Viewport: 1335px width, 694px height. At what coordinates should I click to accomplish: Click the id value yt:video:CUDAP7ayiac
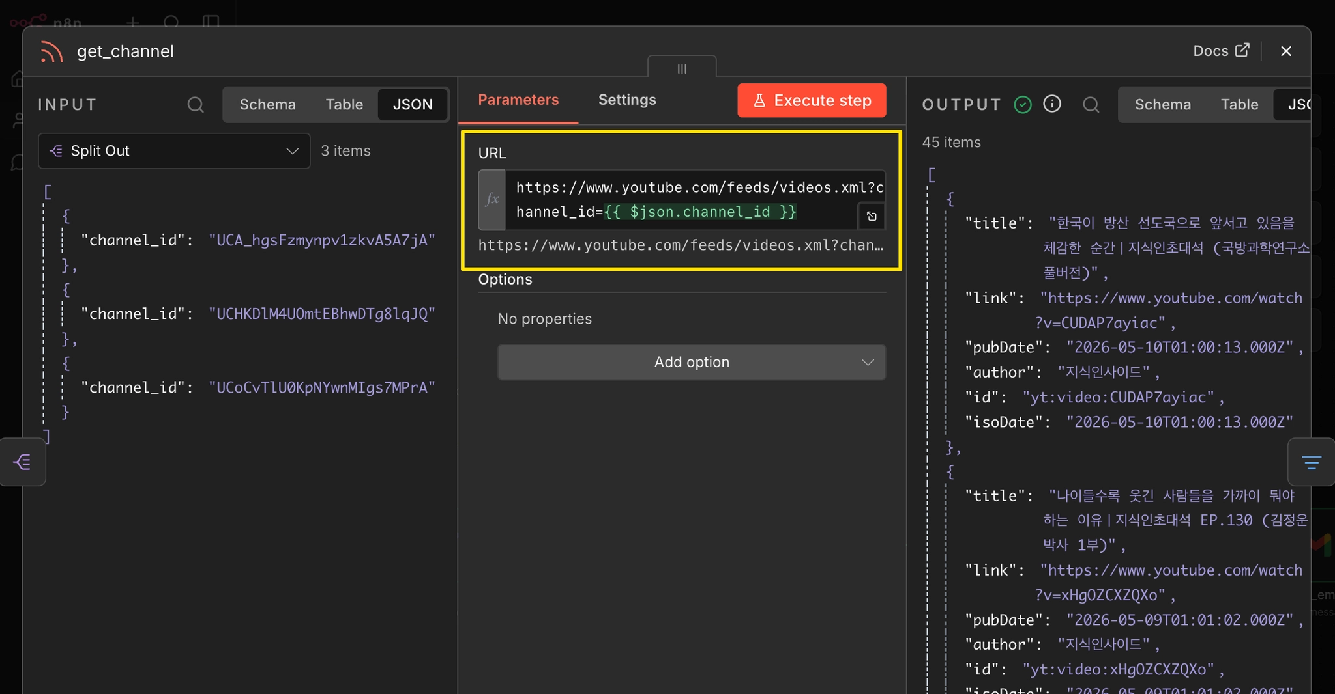[x=1118, y=397]
